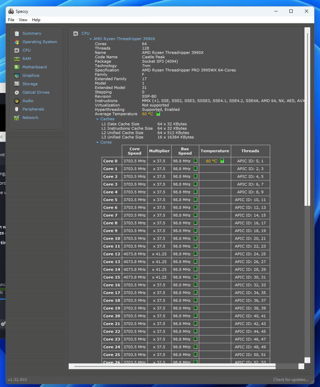Open the View menu
The width and height of the screenshot is (320, 387).
pyautogui.click(x=23, y=20)
